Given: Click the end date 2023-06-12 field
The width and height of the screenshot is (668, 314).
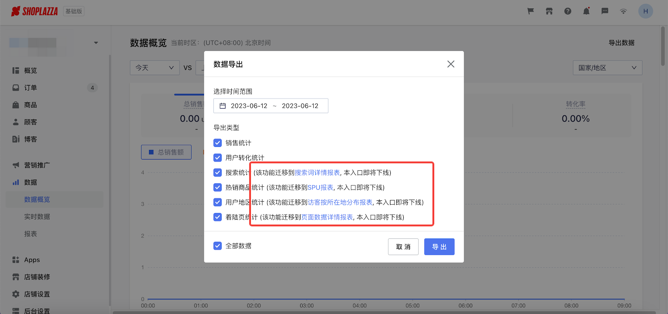Looking at the screenshot, I should pos(300,106).
